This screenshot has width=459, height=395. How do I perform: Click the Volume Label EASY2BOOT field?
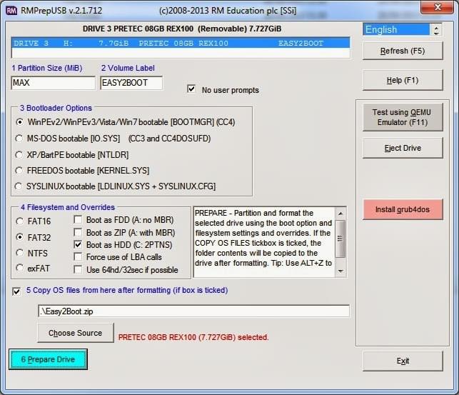pos(131,83)
